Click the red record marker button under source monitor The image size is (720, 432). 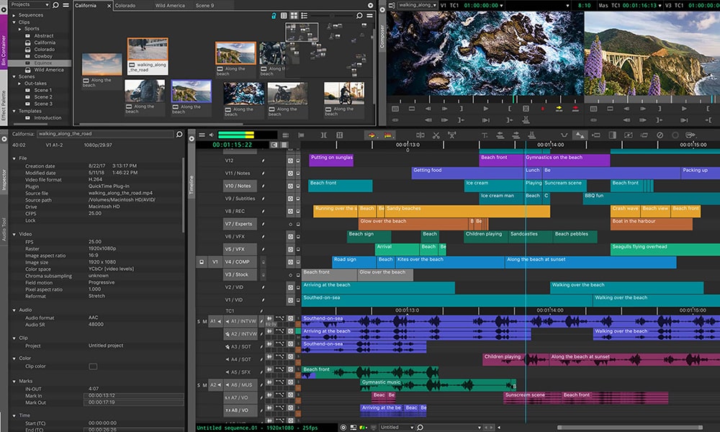(x=543, y=109)
